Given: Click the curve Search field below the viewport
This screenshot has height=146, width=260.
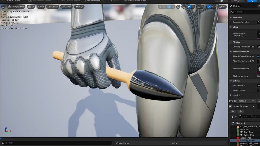Looking at the screenshot, I should click(x=57, y=143).
